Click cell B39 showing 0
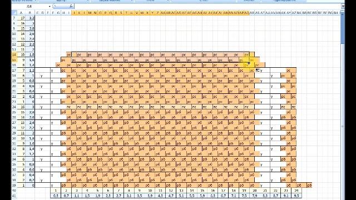The image size is (356, 200). coord(30,185)
